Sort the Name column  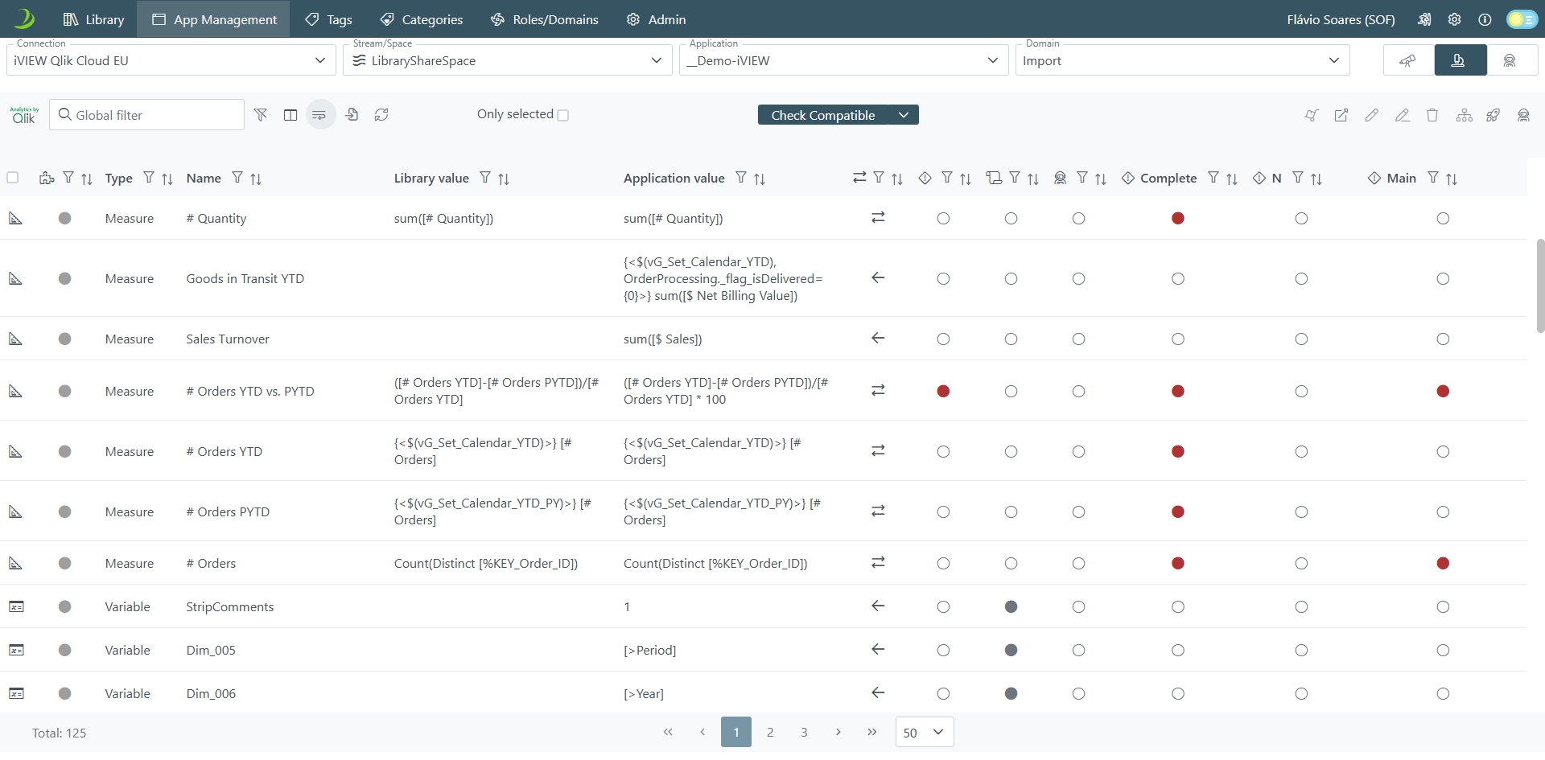coord(256,179)
